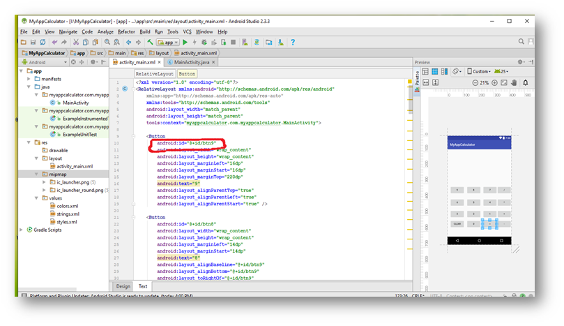Click the RelativeLayout breadcrumb
The image size is (564, 326).
click(155, 73)
